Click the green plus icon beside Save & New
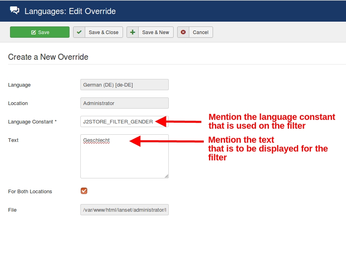The width and height of the screenshot is (346, 263). point(133,32)
